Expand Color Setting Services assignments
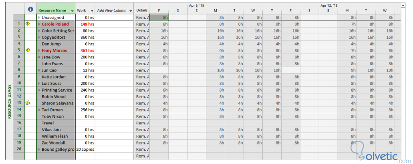 (39, 31)
